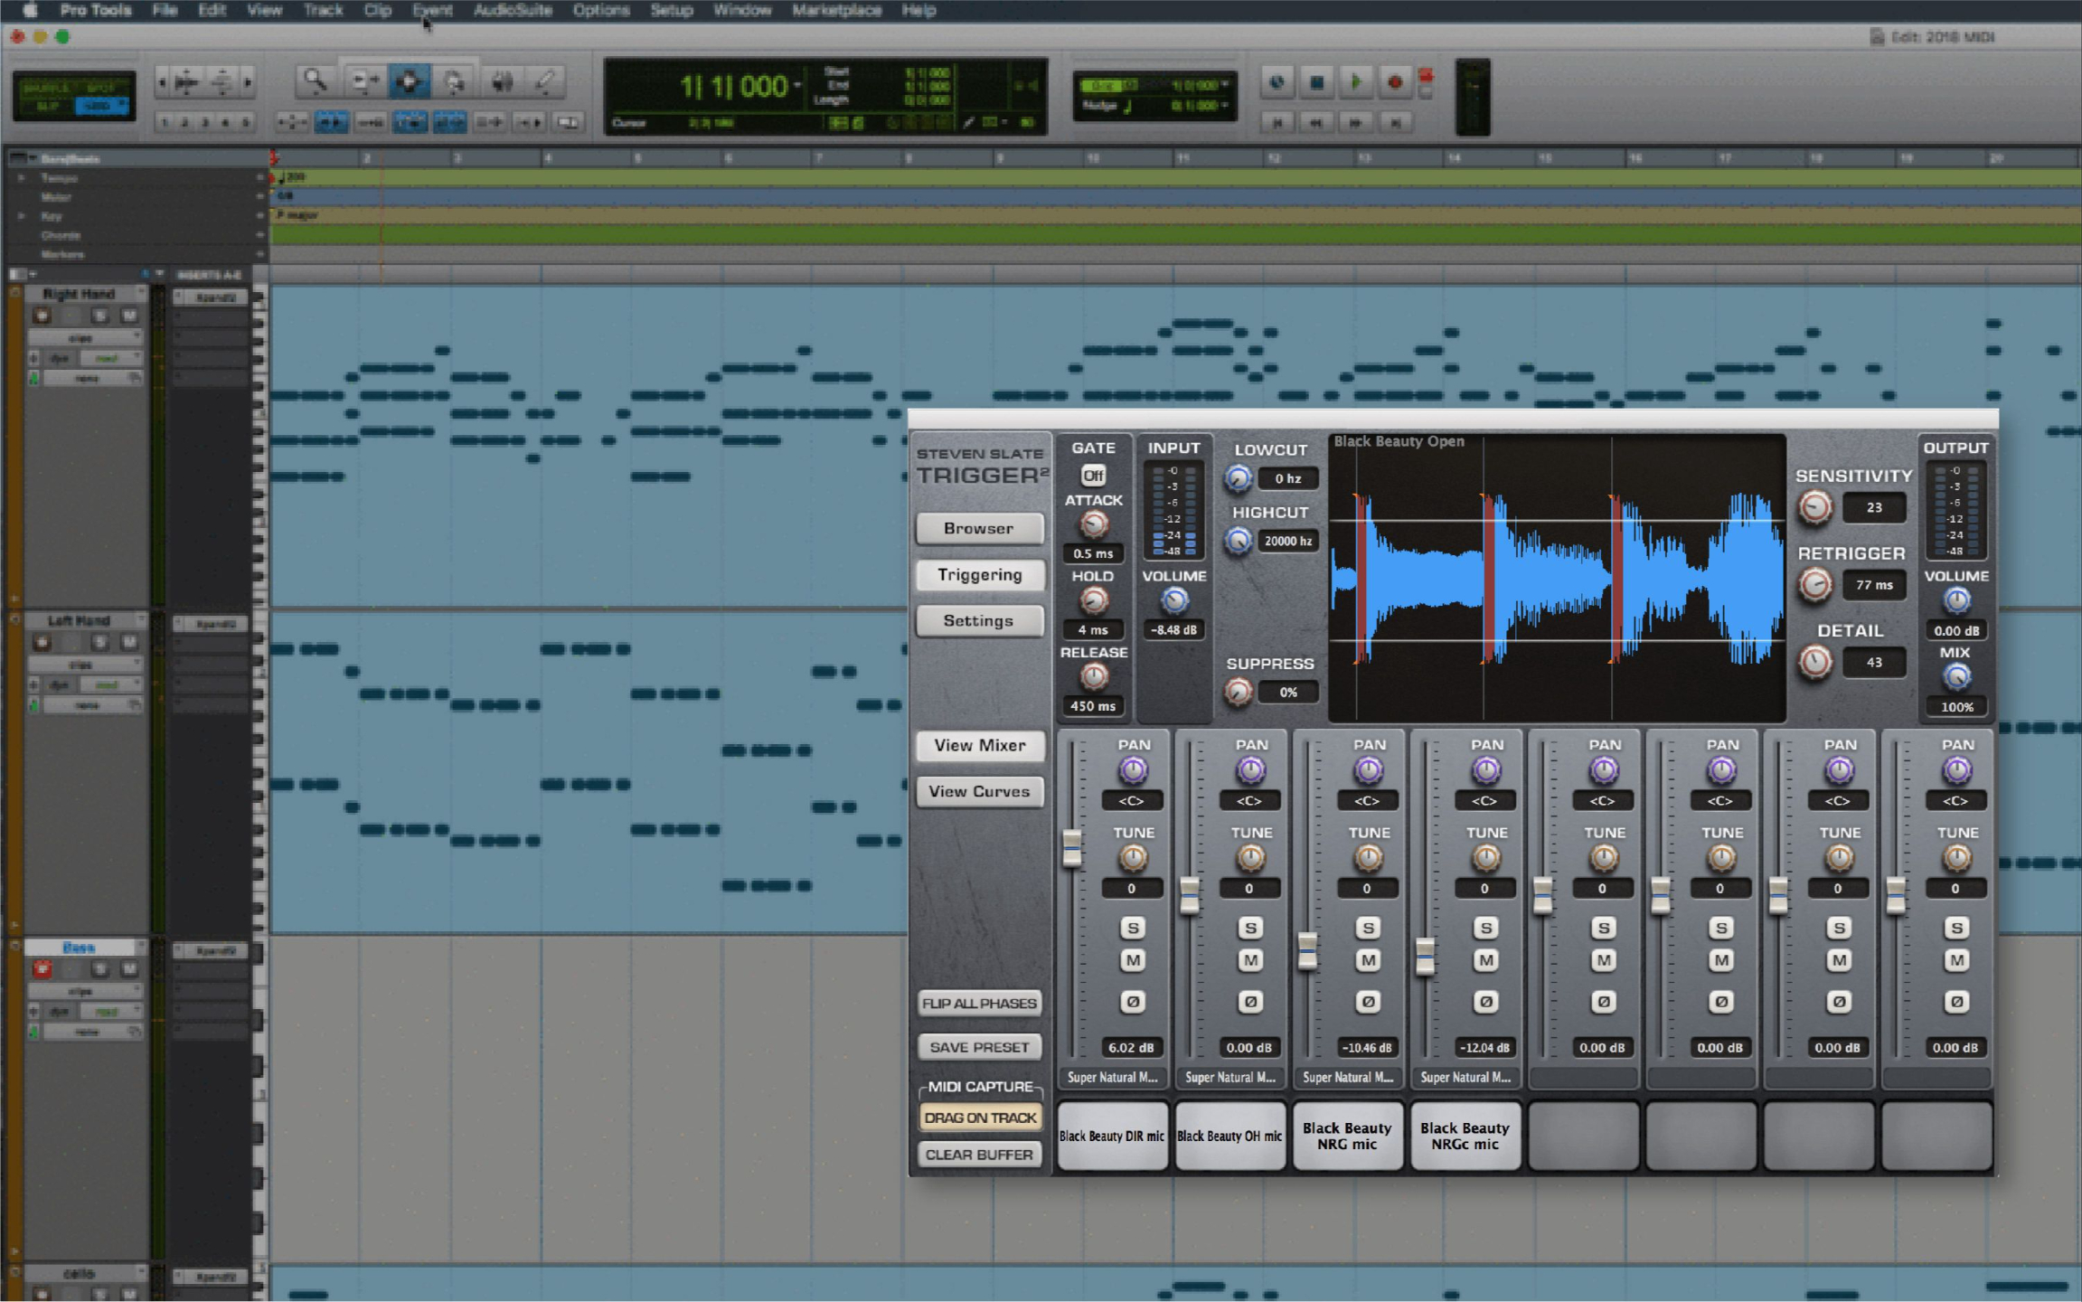Select the Zoomer magnifying glass tool
The width and height of the screenshot is (2082, 1302).
click(315, 81)
